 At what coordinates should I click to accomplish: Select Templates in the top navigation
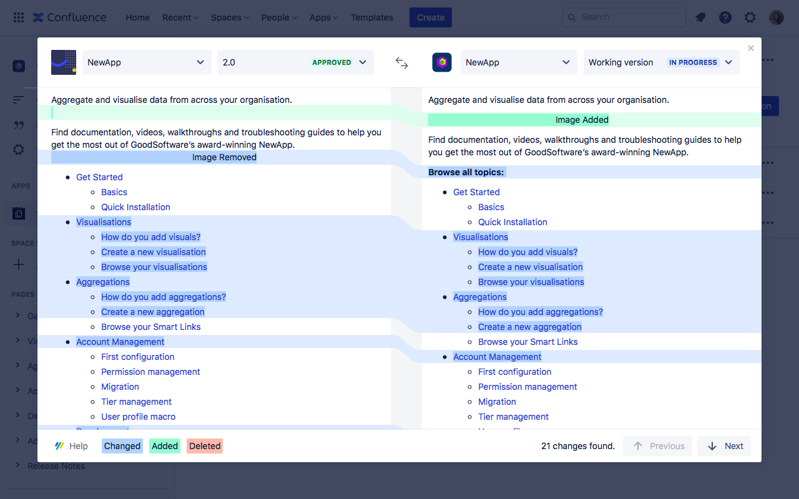pyautogui.click(x=371, y=17)
